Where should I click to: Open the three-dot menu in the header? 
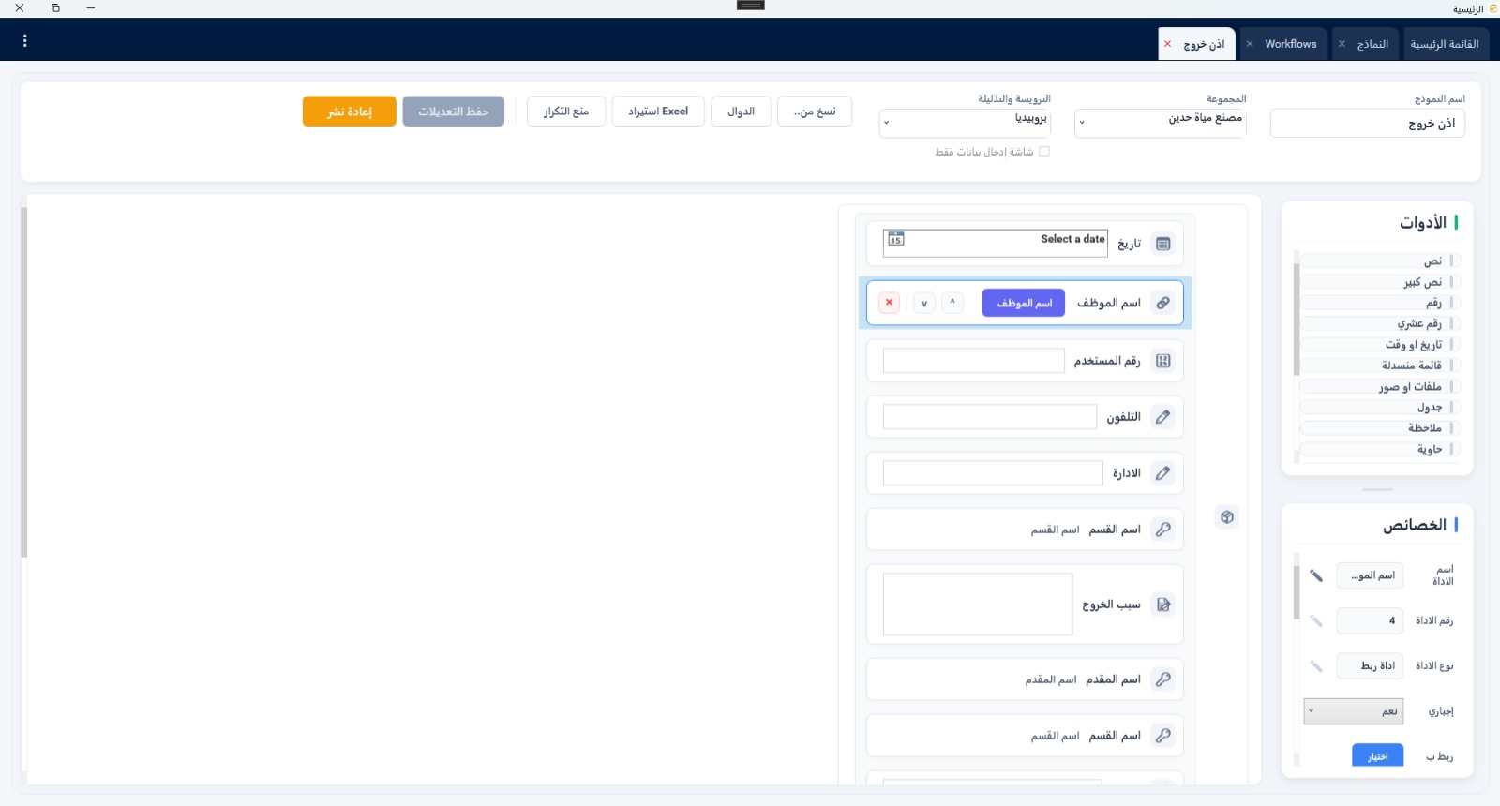click(x=24, y=41)
